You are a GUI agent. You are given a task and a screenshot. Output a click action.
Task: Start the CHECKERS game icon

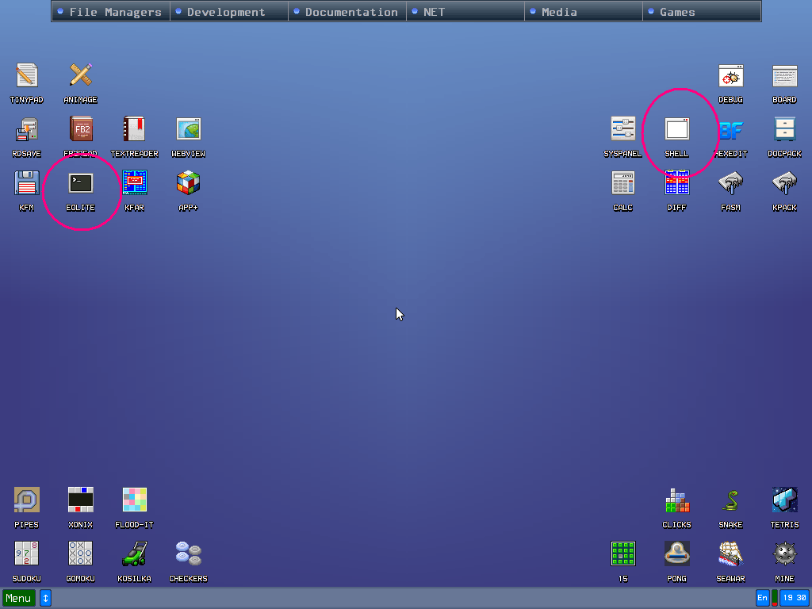(x=188, y=555)
